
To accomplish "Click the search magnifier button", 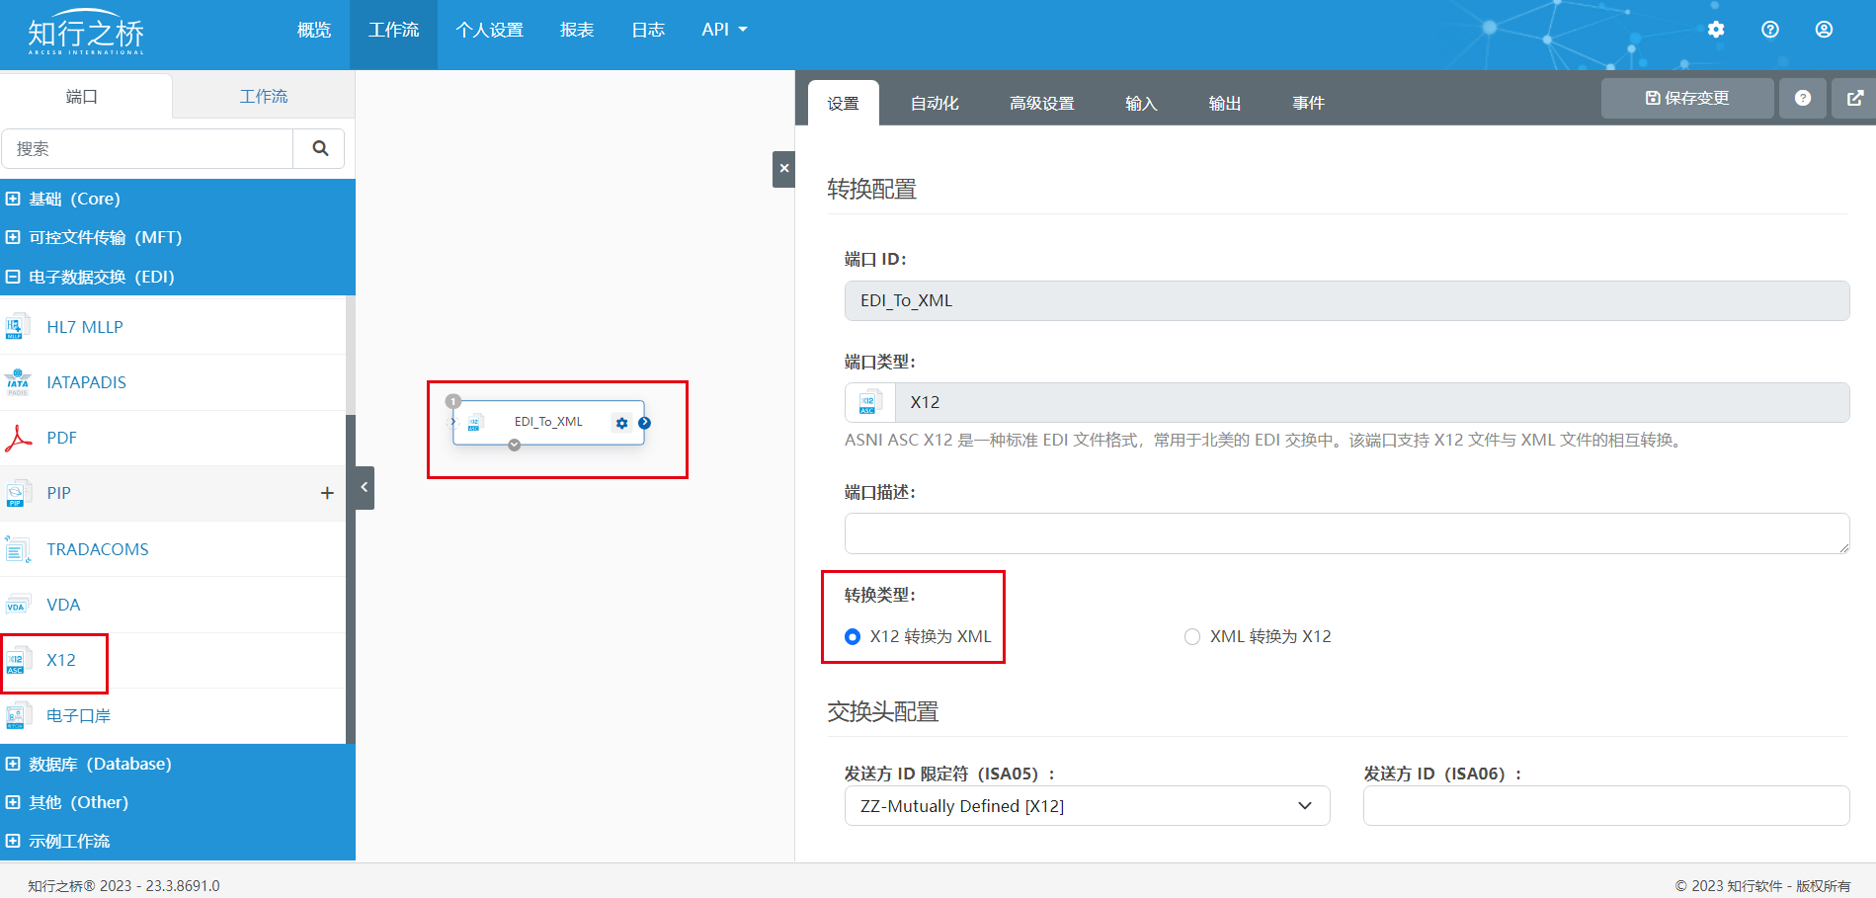I will 319,148.
